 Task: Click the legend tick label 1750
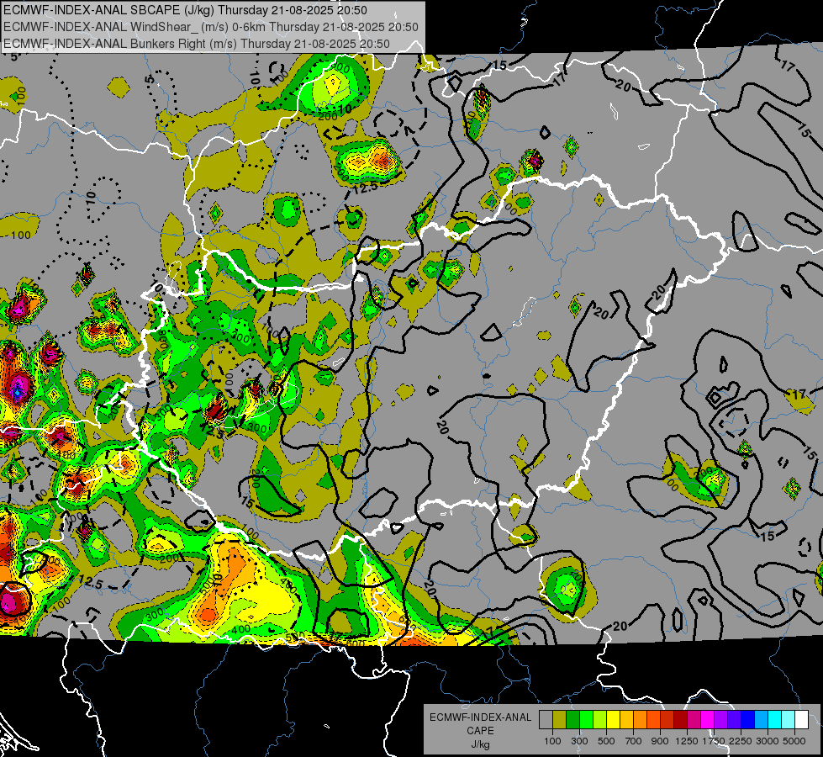pyautogui.click(x=714, y=741)
